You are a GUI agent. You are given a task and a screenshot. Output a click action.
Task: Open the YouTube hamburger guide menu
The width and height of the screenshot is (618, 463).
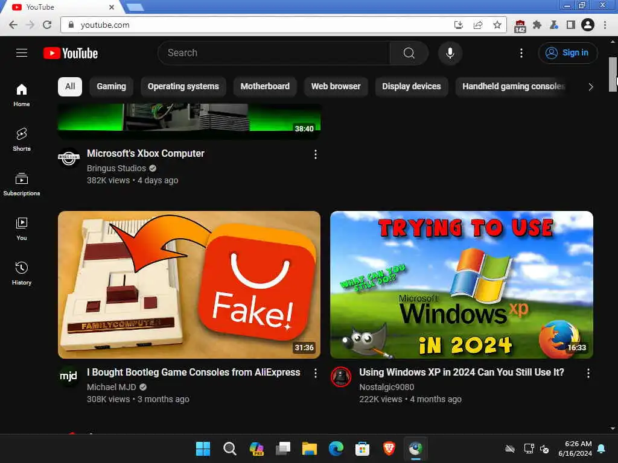(x=22, y=53)
